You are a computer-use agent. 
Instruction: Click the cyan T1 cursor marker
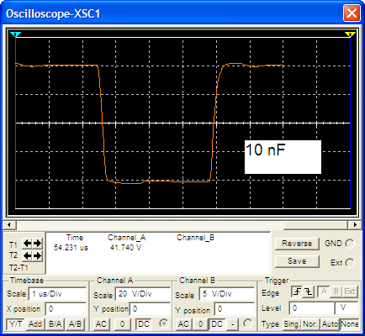15,34
